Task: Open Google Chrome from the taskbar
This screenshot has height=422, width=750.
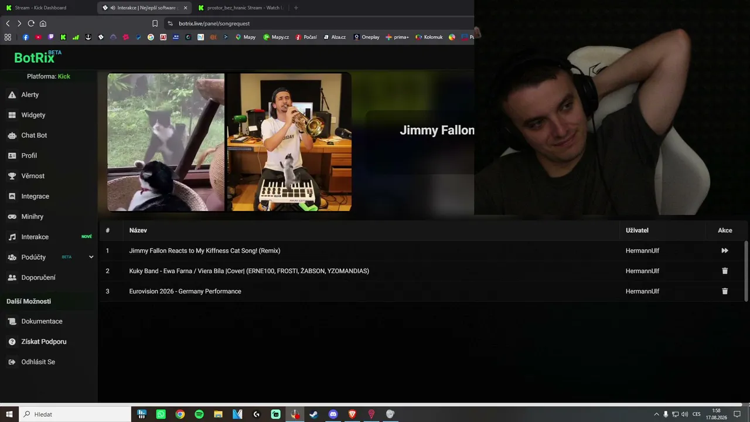Action: pyautogui.click(x=180, y=414)
